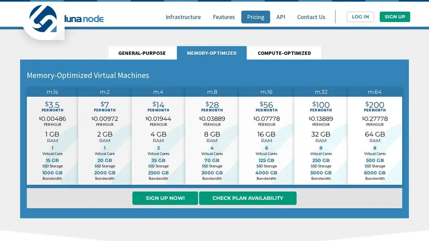429x241 pixels.
Task: Click the Luna Node logo icon
Action: (x=43, y=19)
